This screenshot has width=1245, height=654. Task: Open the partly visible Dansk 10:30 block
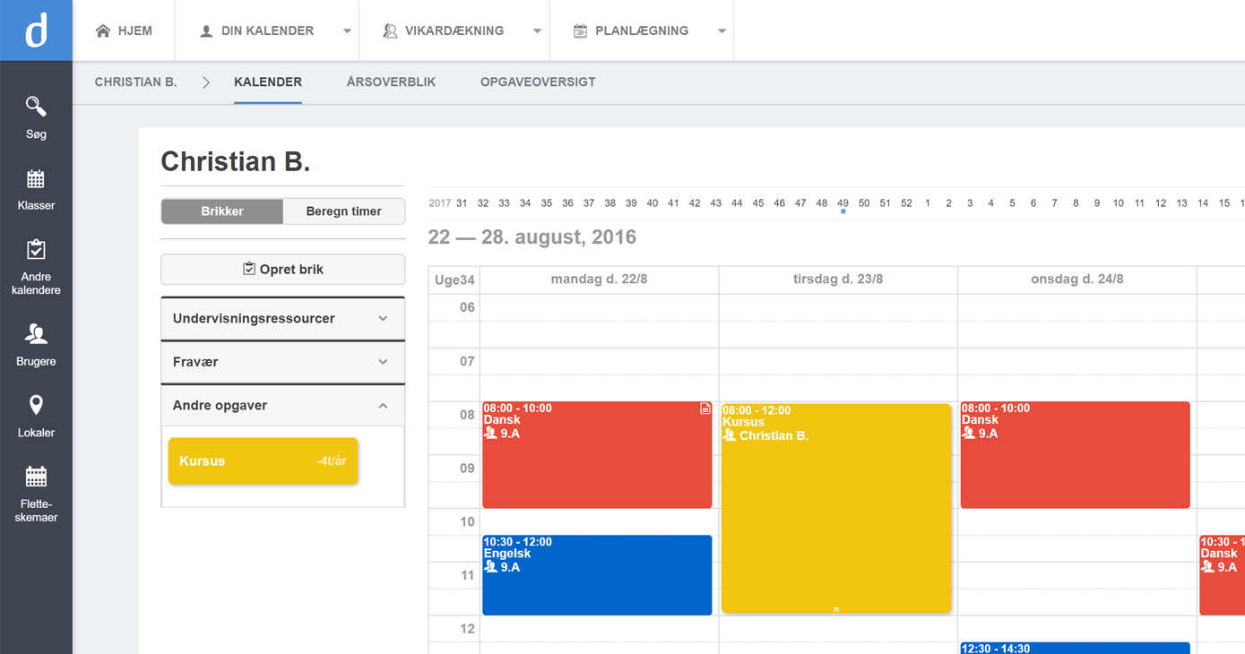[x=1223, y=575]
